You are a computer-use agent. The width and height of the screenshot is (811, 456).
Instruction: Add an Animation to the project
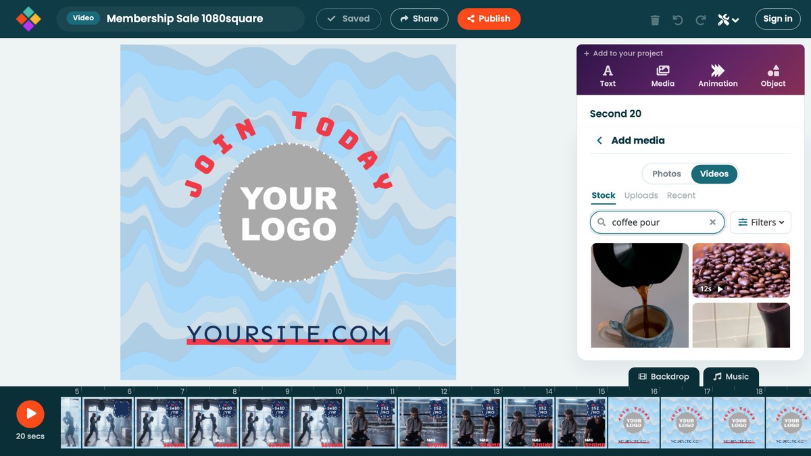click(x=718, y=76)
